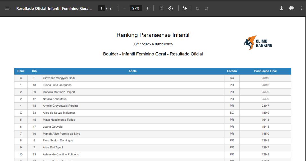Print the ranking document
The image size is (306, 161).
[x=292, y=8]
